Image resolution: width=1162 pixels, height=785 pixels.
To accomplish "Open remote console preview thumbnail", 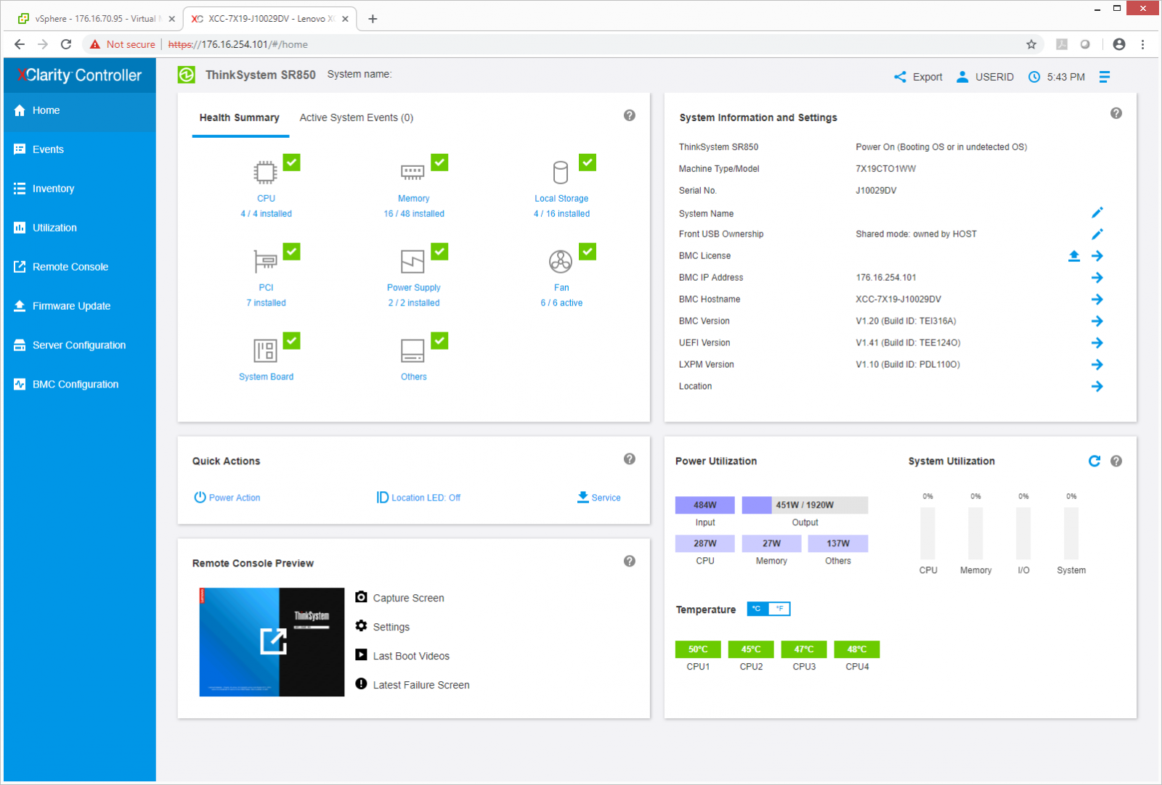I will coord(272,641).
